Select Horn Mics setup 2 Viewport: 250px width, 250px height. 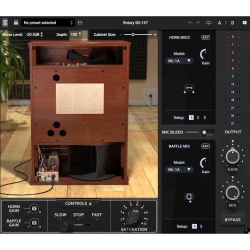point(198,117)
